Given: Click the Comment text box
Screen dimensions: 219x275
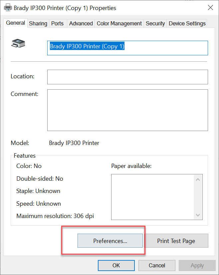Looking at the screenshot, I should [127, 110].
